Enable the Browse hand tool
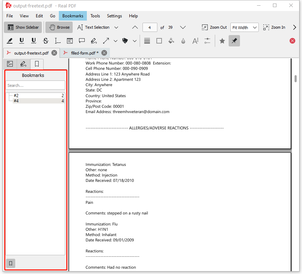Viewport: 302px width, 274px height. 59,27
